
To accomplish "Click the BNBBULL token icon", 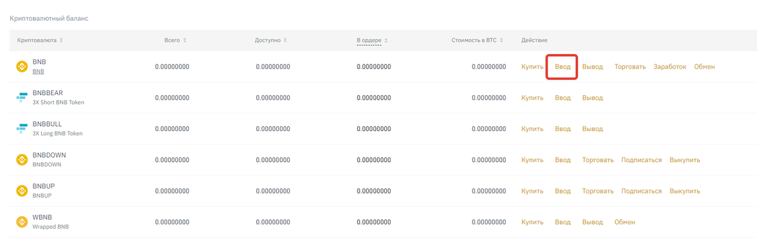I will (22, 129).
